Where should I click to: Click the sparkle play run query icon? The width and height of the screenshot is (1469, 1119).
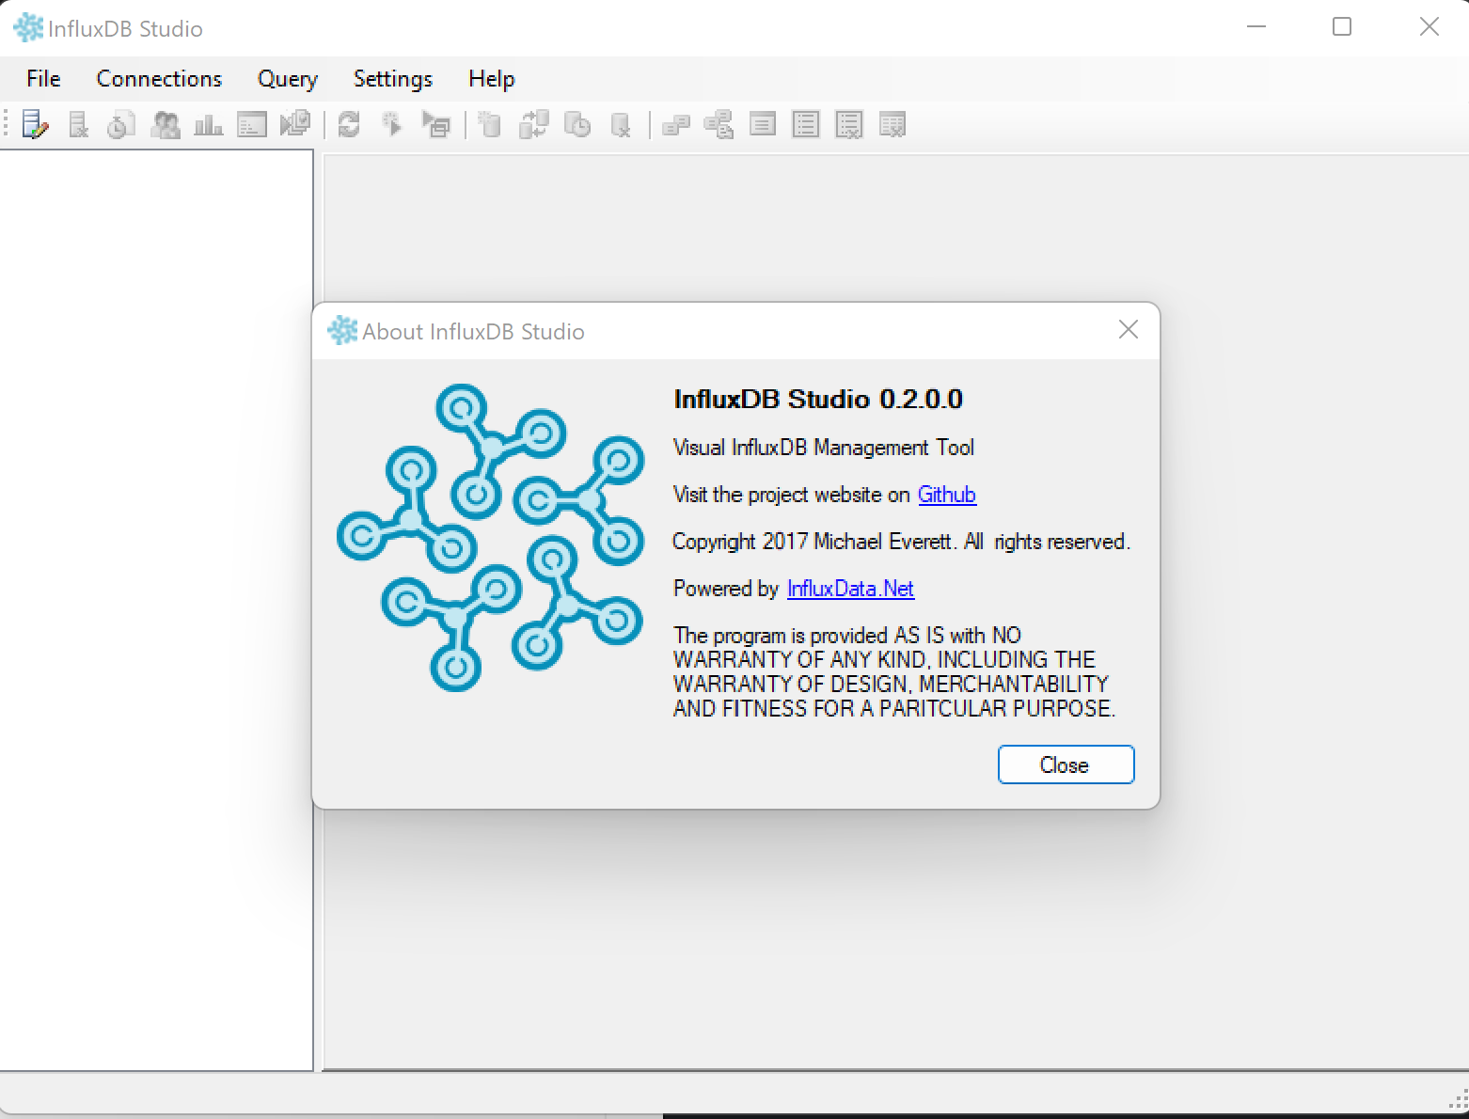392,124
